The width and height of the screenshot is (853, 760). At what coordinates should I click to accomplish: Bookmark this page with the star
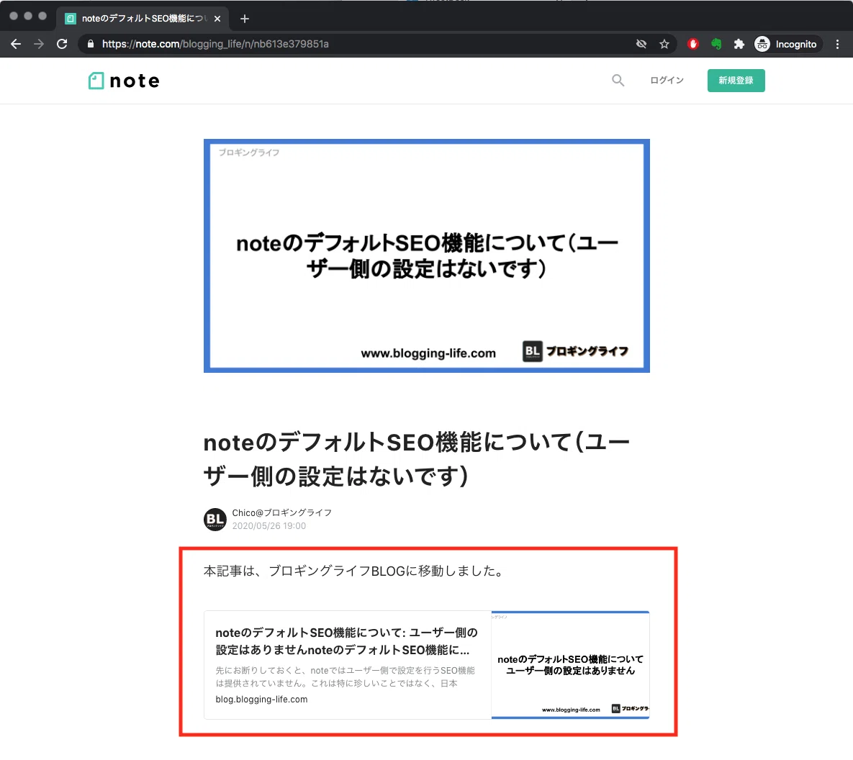click(664, 44)
